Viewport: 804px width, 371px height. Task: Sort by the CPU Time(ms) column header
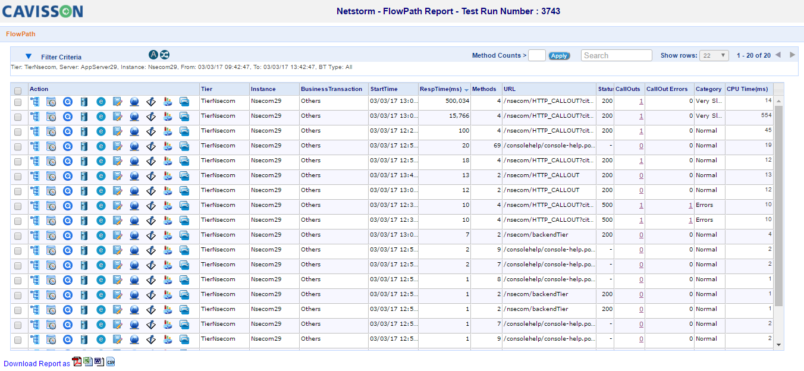749,89
